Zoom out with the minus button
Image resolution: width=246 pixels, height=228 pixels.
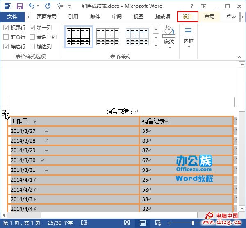[x=169, y=223]
